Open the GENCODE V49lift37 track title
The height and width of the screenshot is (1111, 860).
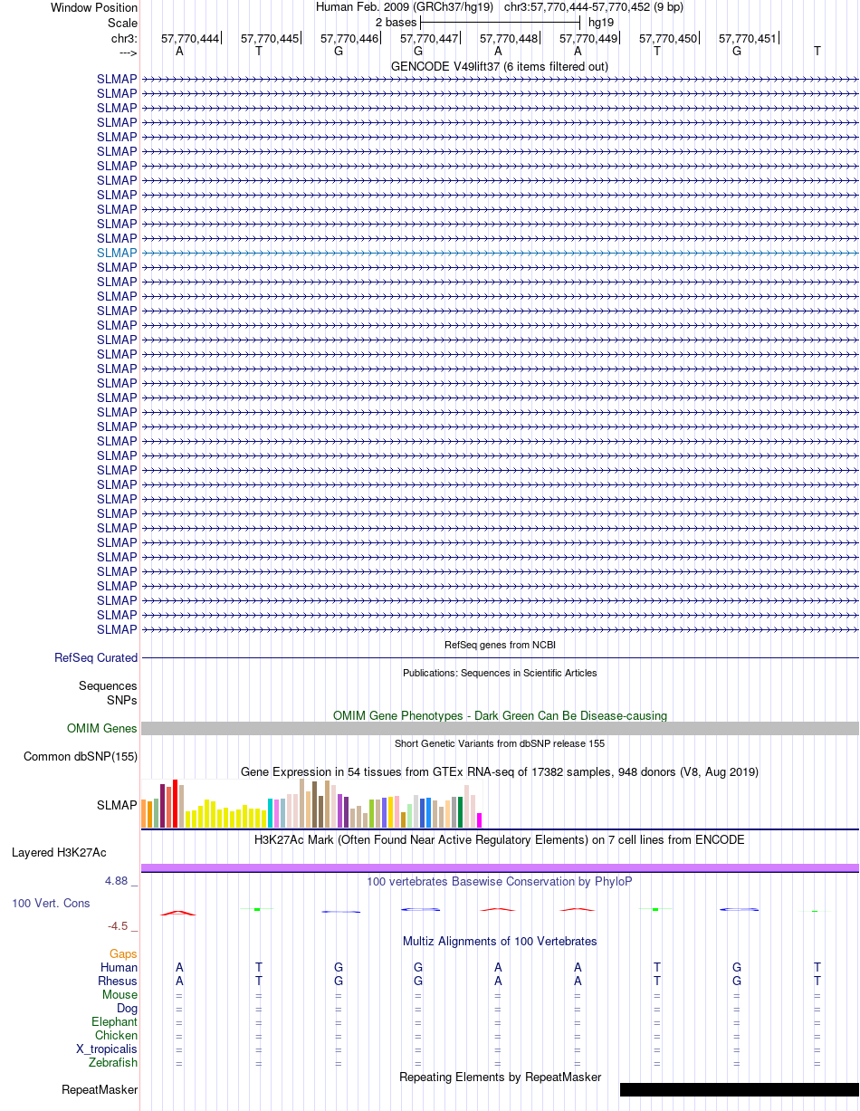(x=499, y=66)
